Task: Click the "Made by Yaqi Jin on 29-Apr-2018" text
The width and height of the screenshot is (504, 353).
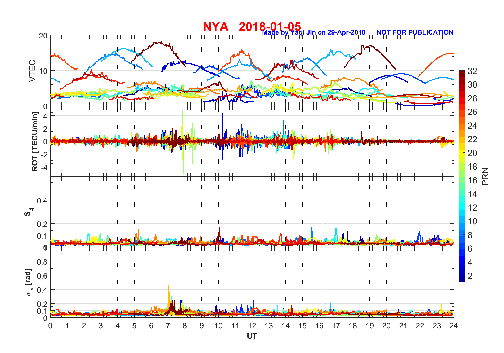Action: click(x=314, y=32)
